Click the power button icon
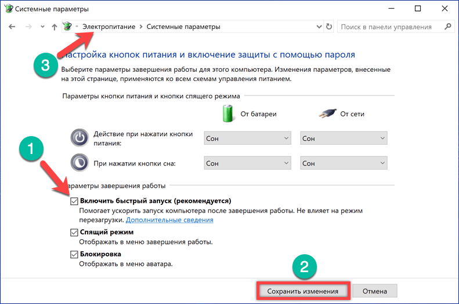This screenshot has width=459, height=304. pyautogui.click(x=79, y=138)
